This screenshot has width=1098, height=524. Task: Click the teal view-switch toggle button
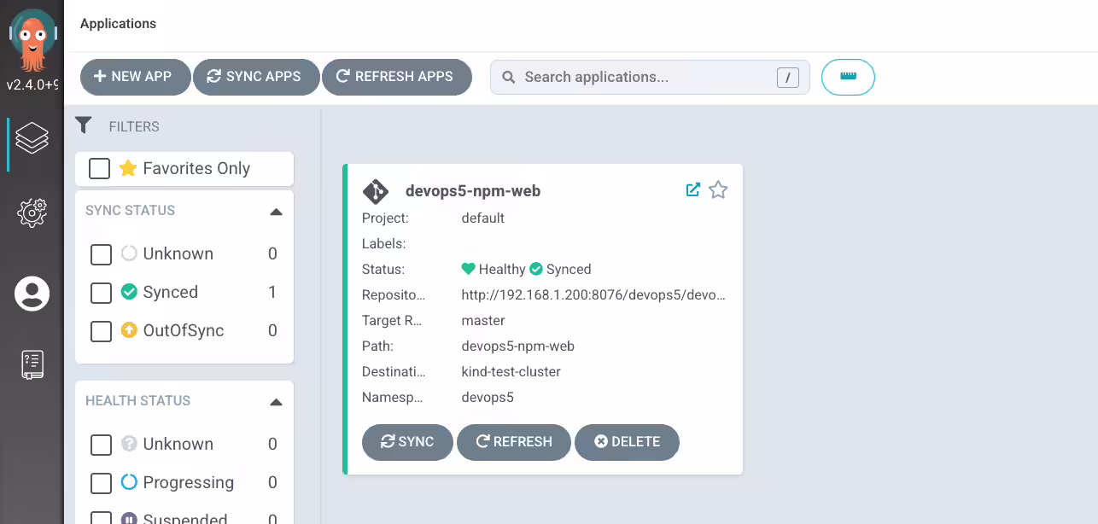pyautogui.click(x=848, y=77)
